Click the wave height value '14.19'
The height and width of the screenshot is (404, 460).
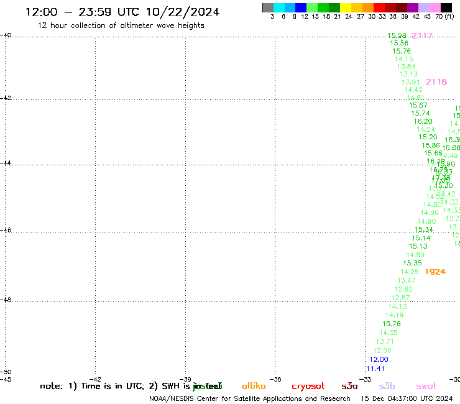pyautogui.click(x=394, y=315)
